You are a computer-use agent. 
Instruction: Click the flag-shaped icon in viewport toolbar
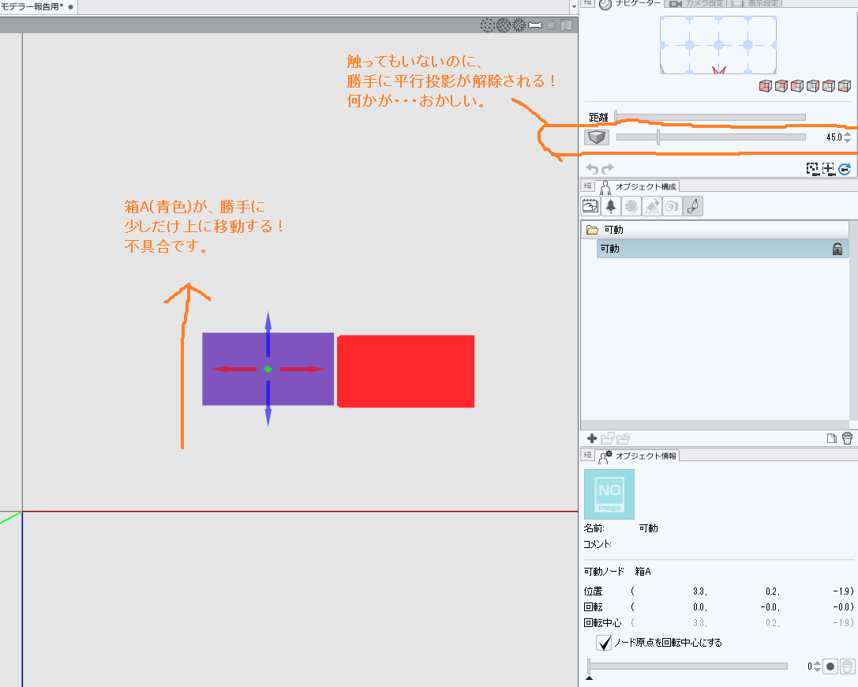pyautogui.click(x=567, y=25)
